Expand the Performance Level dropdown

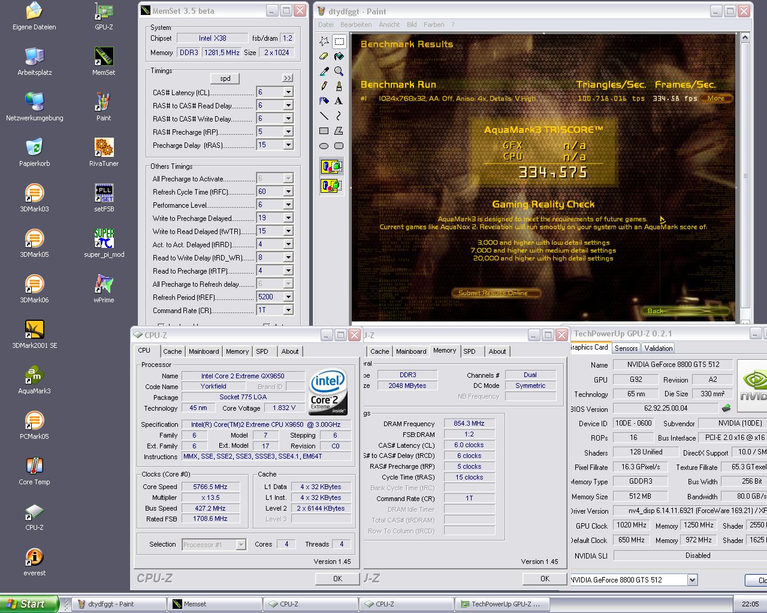(288, 205)
